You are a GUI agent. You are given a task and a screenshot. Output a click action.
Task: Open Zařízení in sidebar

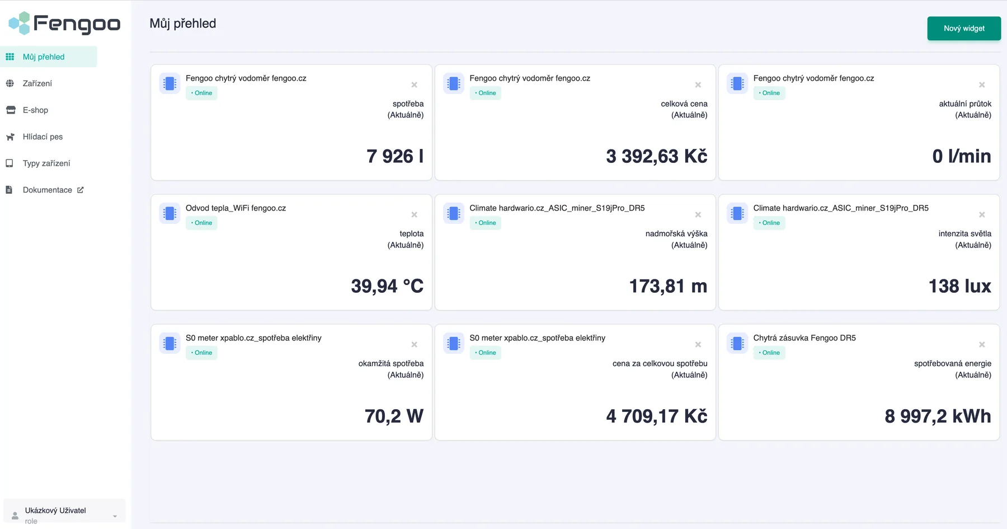point(37,83)
